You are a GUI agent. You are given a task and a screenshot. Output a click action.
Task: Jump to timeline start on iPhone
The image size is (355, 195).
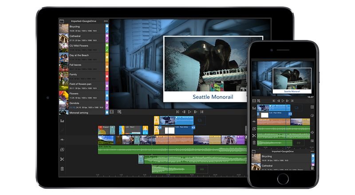(274, 101)
